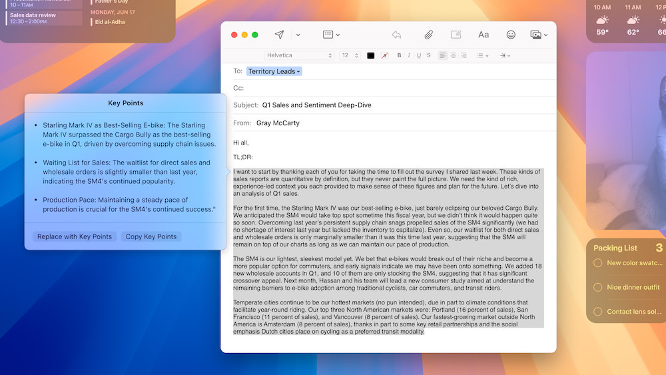This screenshot has width=666, height=375.
Task: Toggle italic formatting
Action: [409, 55]
